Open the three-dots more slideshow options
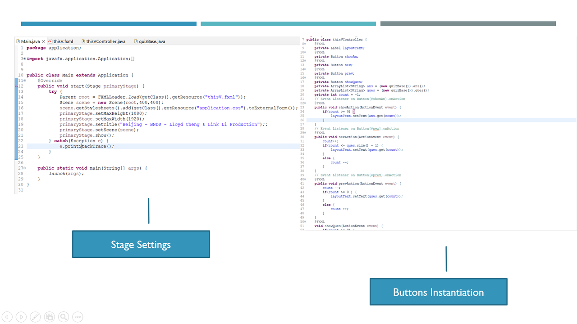This screenshot has width=577, height=324. point(78,317)
